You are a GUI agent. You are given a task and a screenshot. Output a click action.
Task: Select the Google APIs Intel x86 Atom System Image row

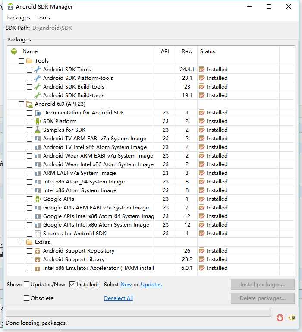151,225
